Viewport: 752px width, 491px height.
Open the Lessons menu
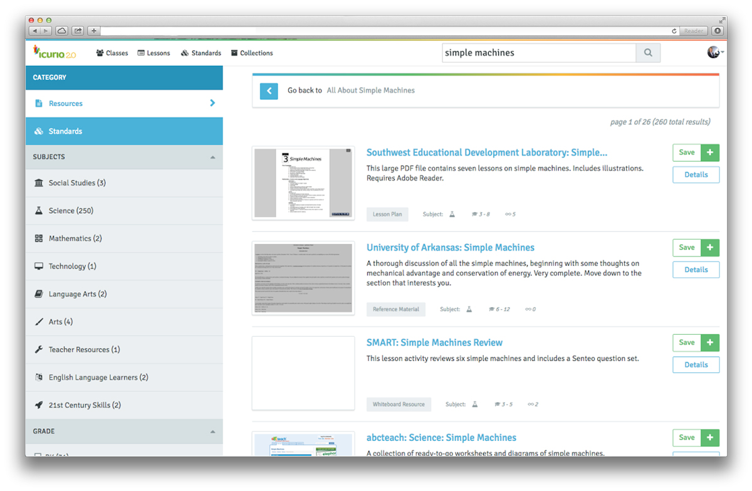(154, 53)
